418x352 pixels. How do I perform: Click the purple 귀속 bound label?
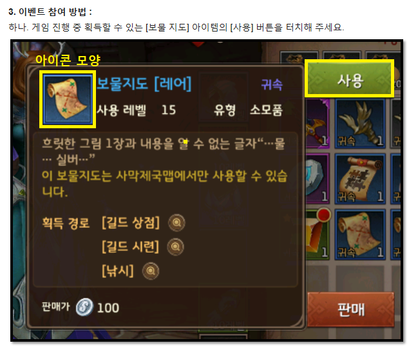[x=271, y=85]
